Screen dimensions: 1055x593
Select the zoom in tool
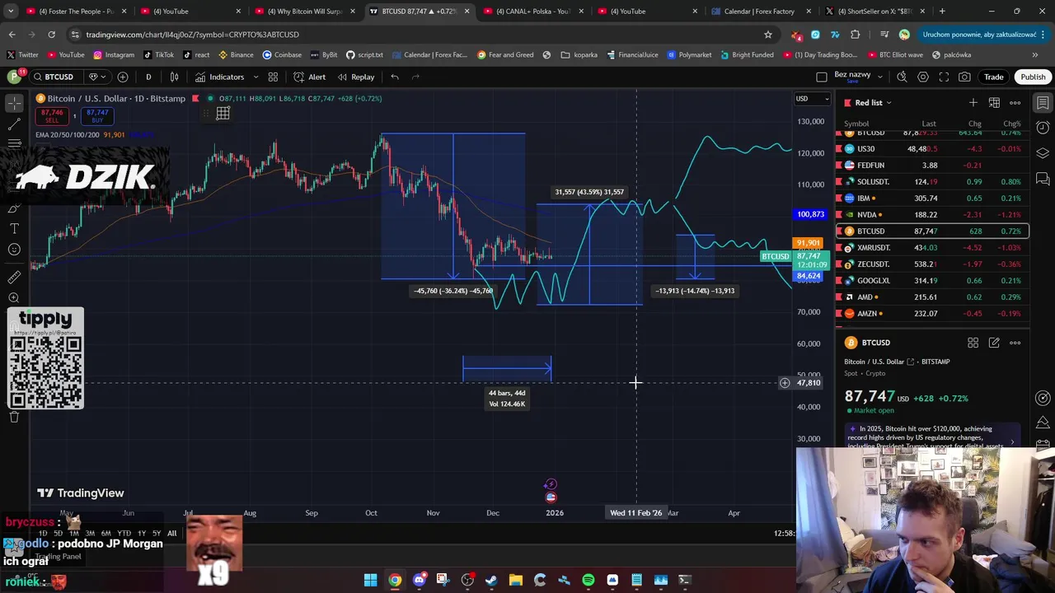(x=14, y=298)
